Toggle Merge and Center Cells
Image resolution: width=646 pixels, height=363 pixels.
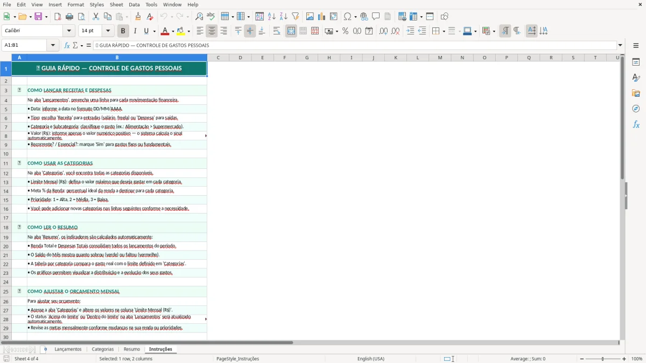tap(291, 31)
